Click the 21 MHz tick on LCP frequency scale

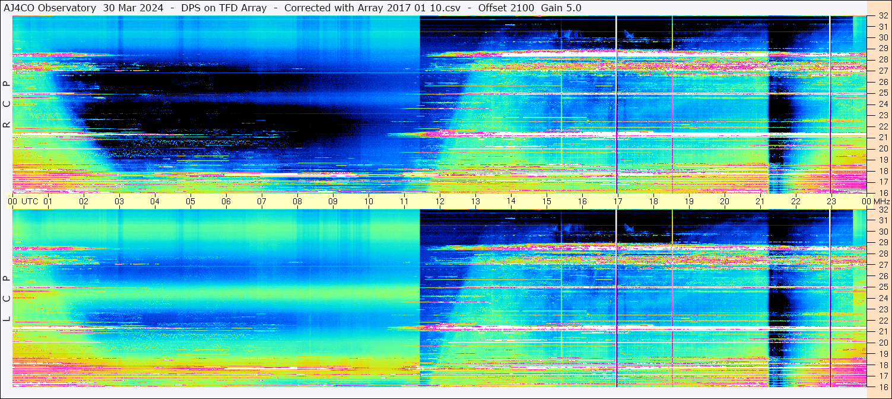pyautogui.click(x=883, y=331)
